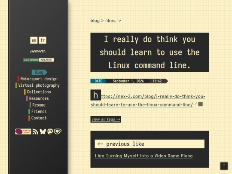Click the previous like banner

(x=150, y=144)
